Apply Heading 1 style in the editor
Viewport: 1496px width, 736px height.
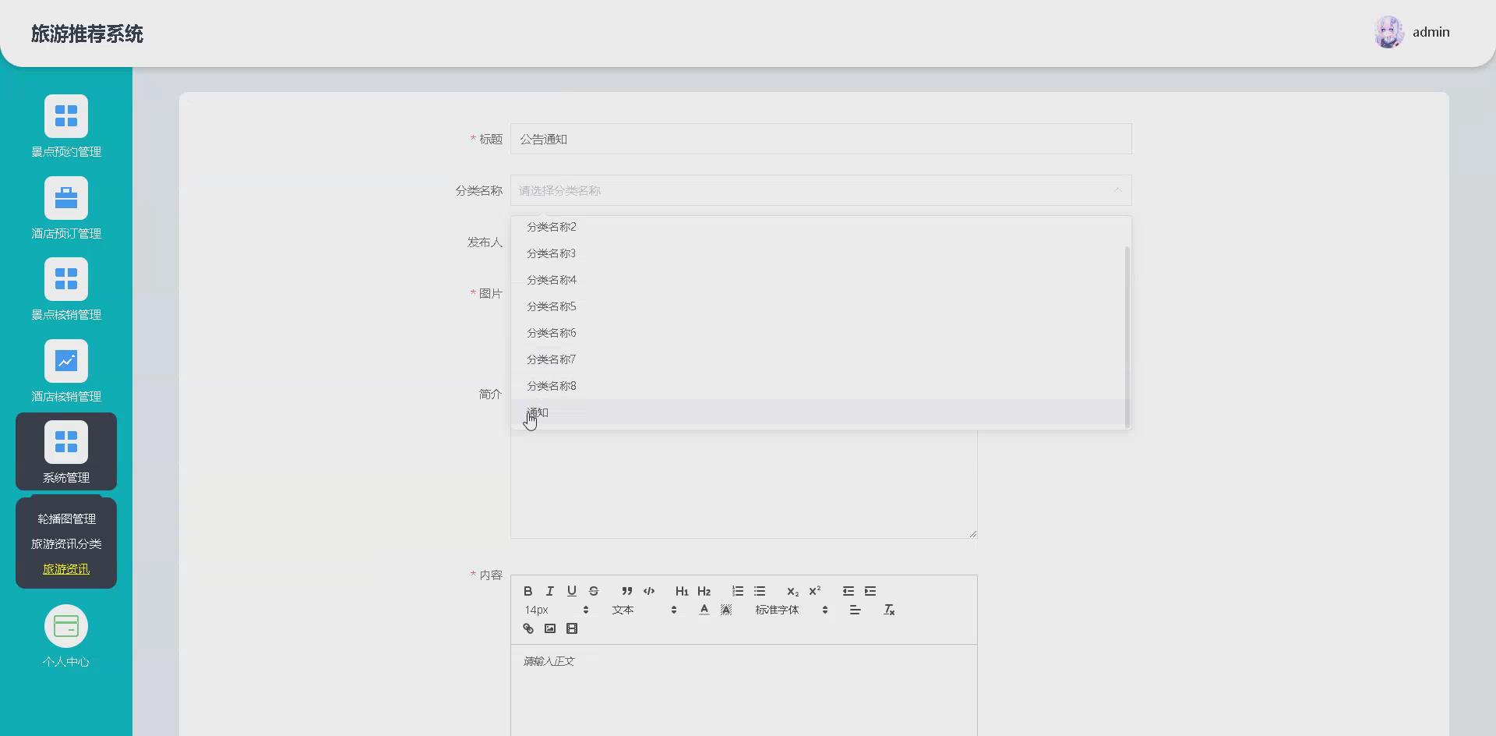click(x=682, y=591)
